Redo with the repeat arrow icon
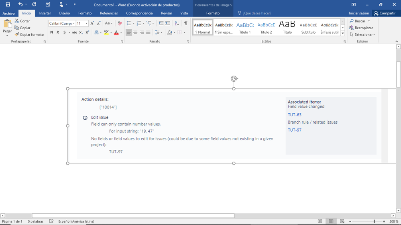 (34, 4)
